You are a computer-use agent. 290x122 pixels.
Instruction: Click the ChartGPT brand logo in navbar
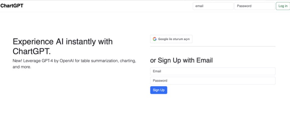[12, 5]
